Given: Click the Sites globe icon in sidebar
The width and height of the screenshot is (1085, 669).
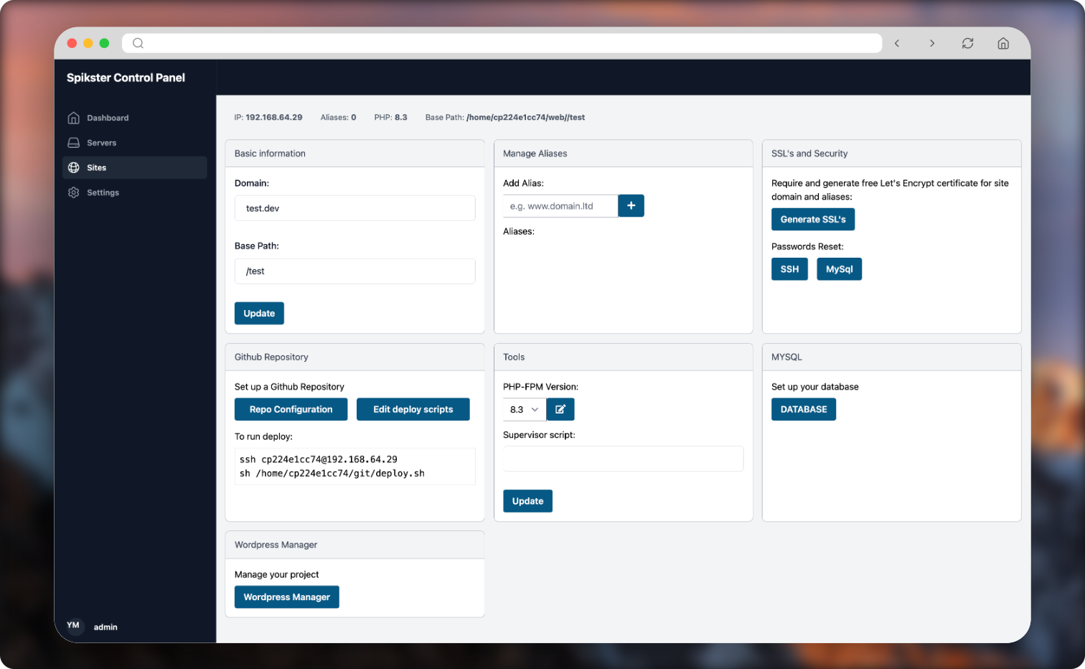Looking at the screenshot, I should (x=73, y=168).
